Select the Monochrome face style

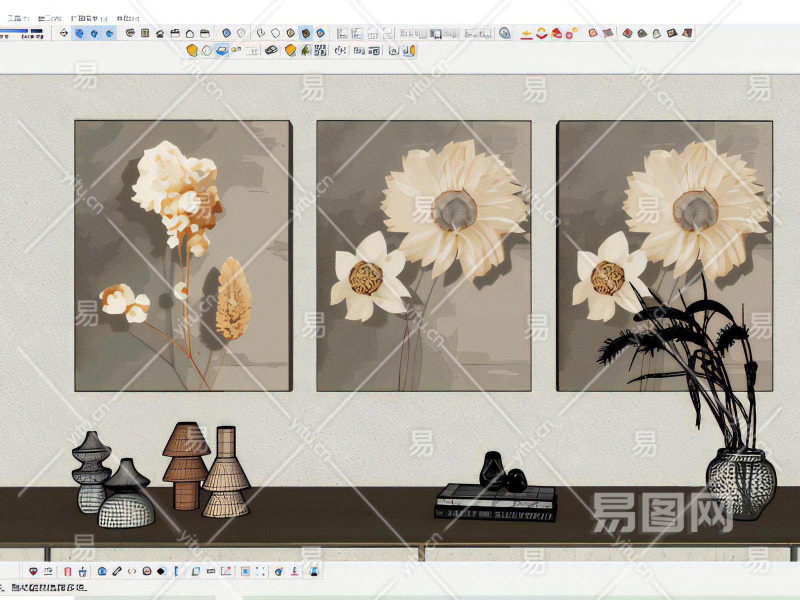[320, 33]
